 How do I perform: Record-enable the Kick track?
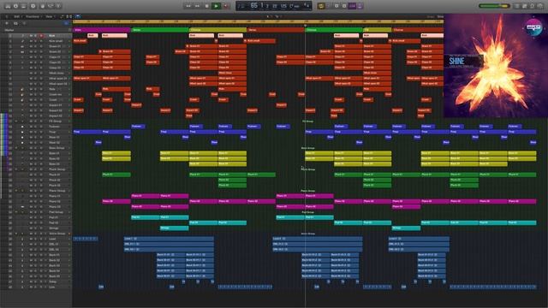coord(41,36)
